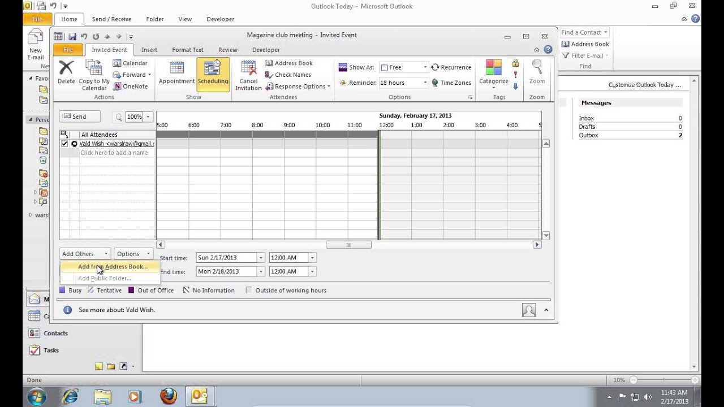Open Show As Free dropdown
The height and width of the screenshot is (407, 724).
point(425,67)
